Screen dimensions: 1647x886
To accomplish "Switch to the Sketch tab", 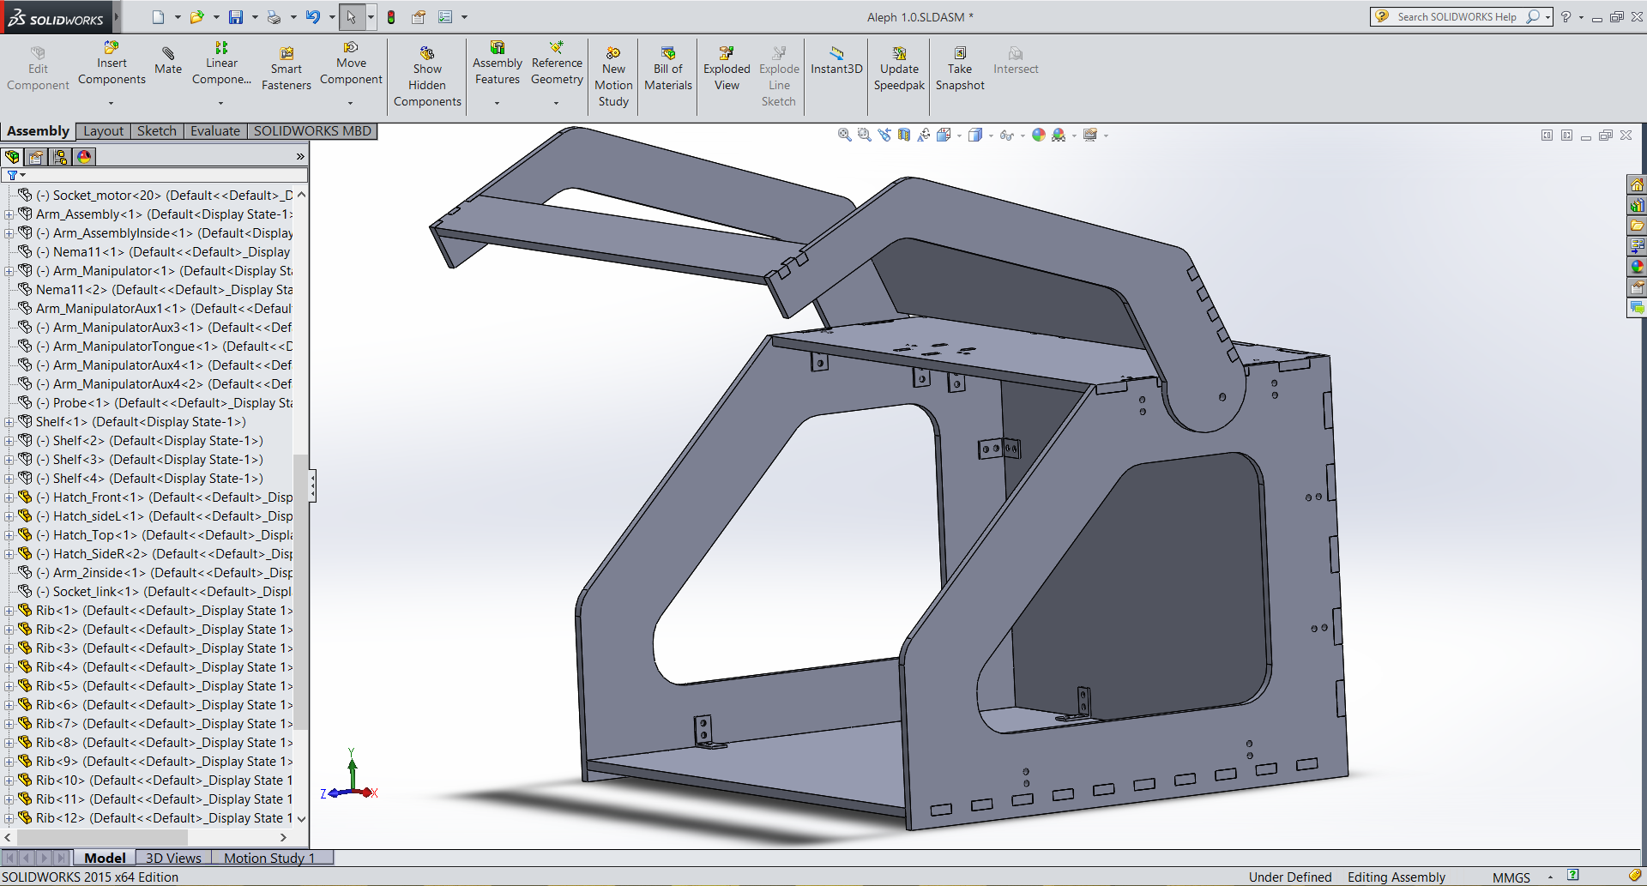I will [x=157, y=130].
